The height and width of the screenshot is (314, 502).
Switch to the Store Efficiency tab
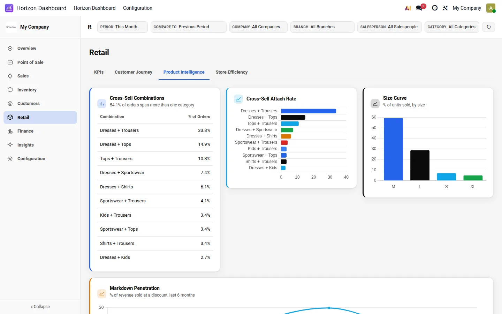(x=231, y=72)
